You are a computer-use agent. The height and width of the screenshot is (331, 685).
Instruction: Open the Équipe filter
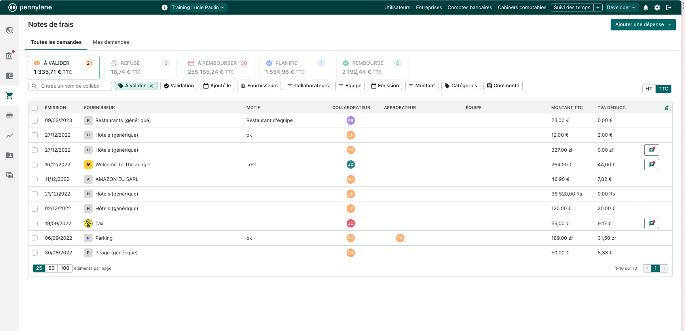[350, 86]
